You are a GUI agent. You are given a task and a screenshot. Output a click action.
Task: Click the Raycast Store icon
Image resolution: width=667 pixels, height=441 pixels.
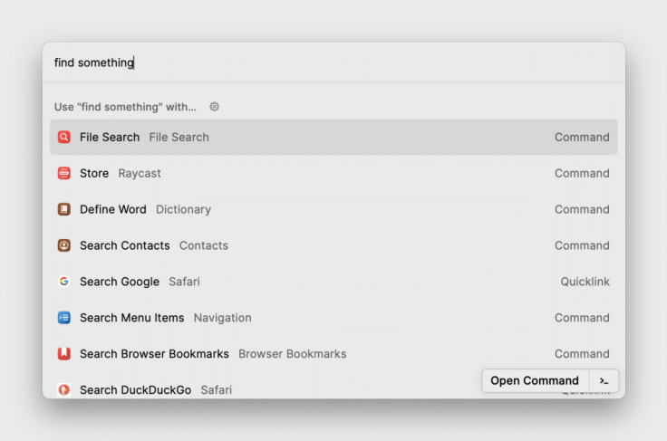tap(64, 173)
